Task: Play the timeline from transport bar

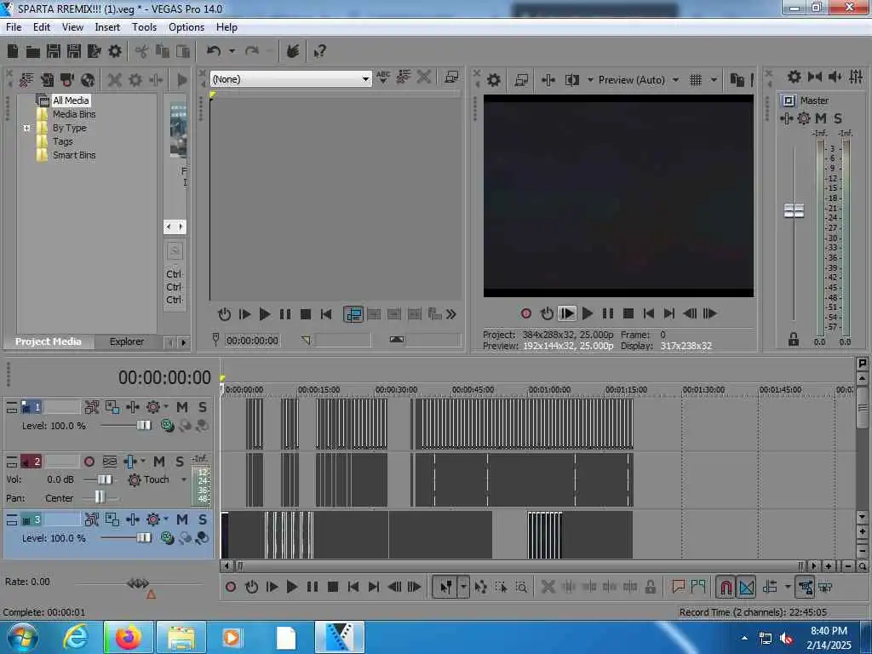Action: tap(291, 587)
